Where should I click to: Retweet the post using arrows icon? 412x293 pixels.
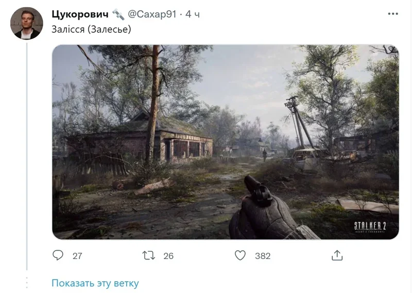point(148,255)
